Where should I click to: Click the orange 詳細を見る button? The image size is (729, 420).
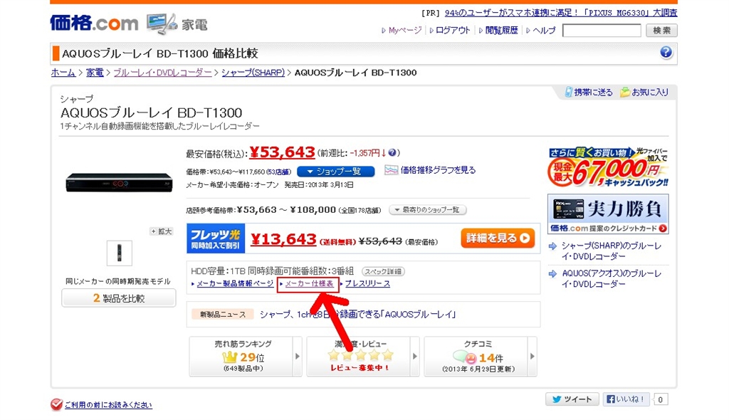pyautogui.click(x=498, y=238)
